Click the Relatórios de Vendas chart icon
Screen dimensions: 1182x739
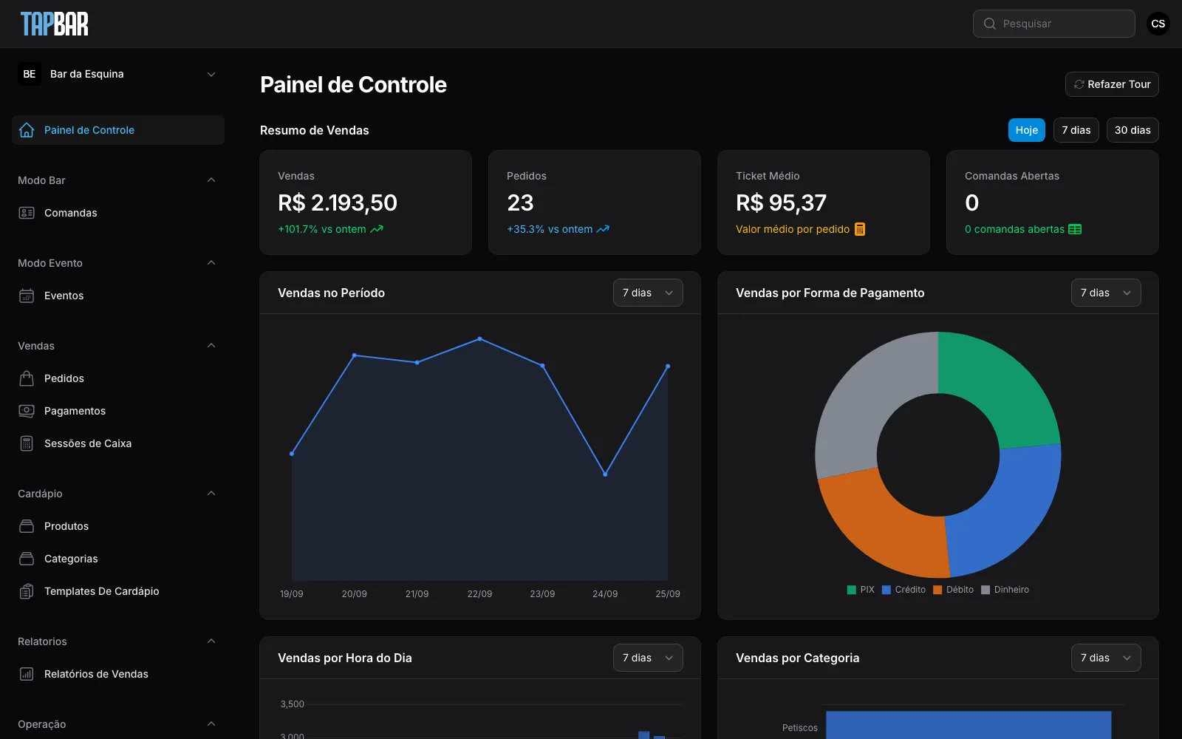27,674
